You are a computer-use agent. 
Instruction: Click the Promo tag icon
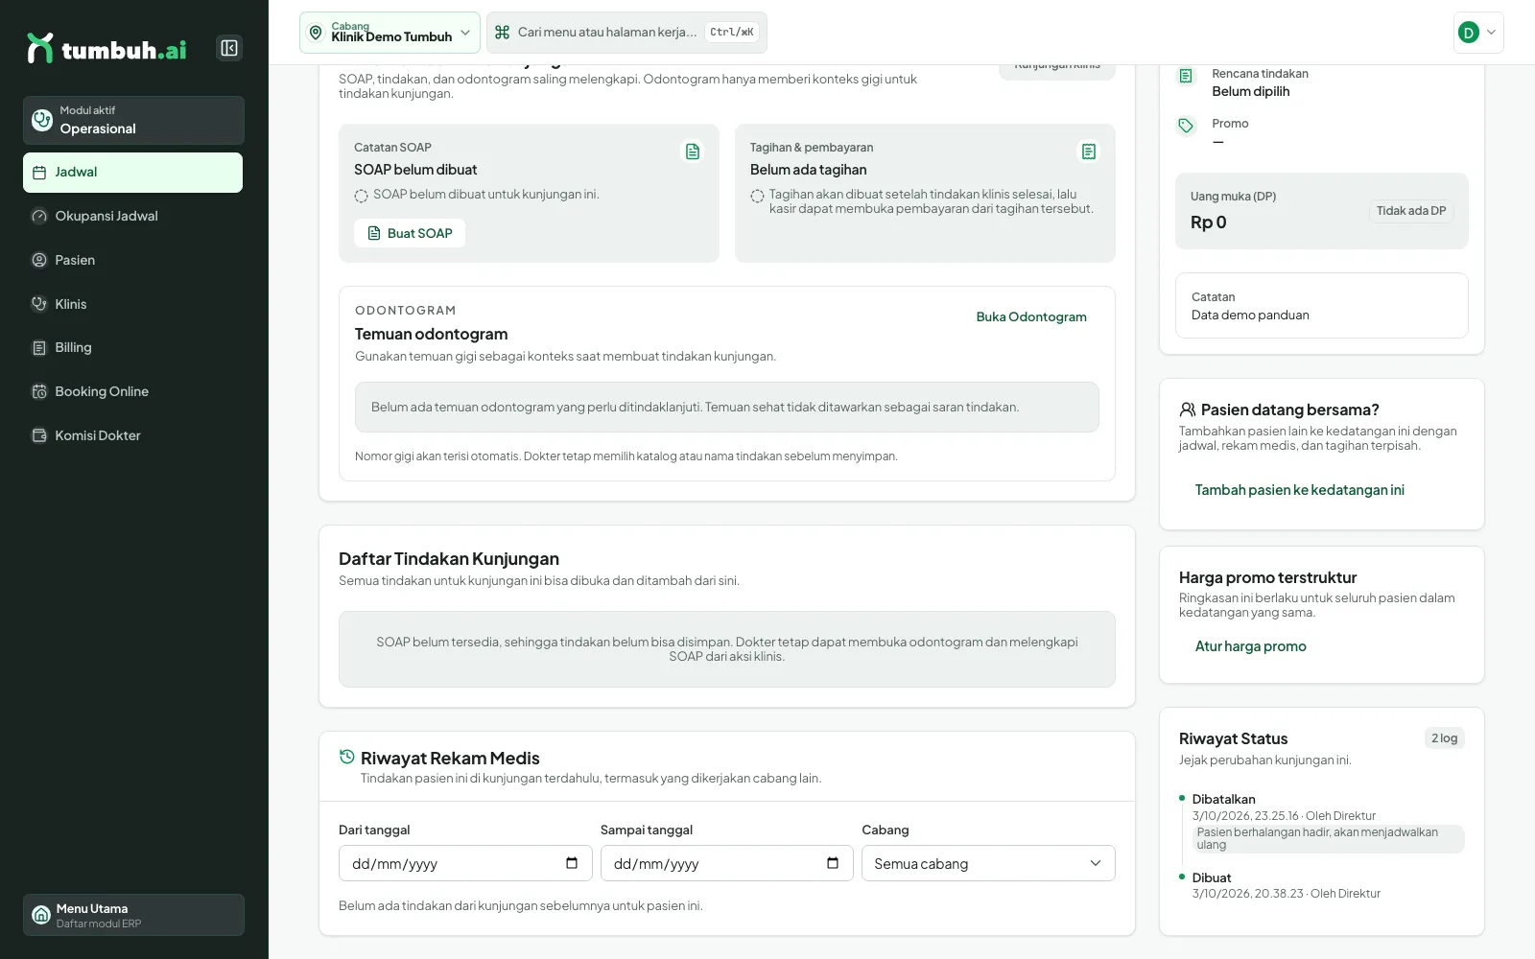pos(1186,126)
